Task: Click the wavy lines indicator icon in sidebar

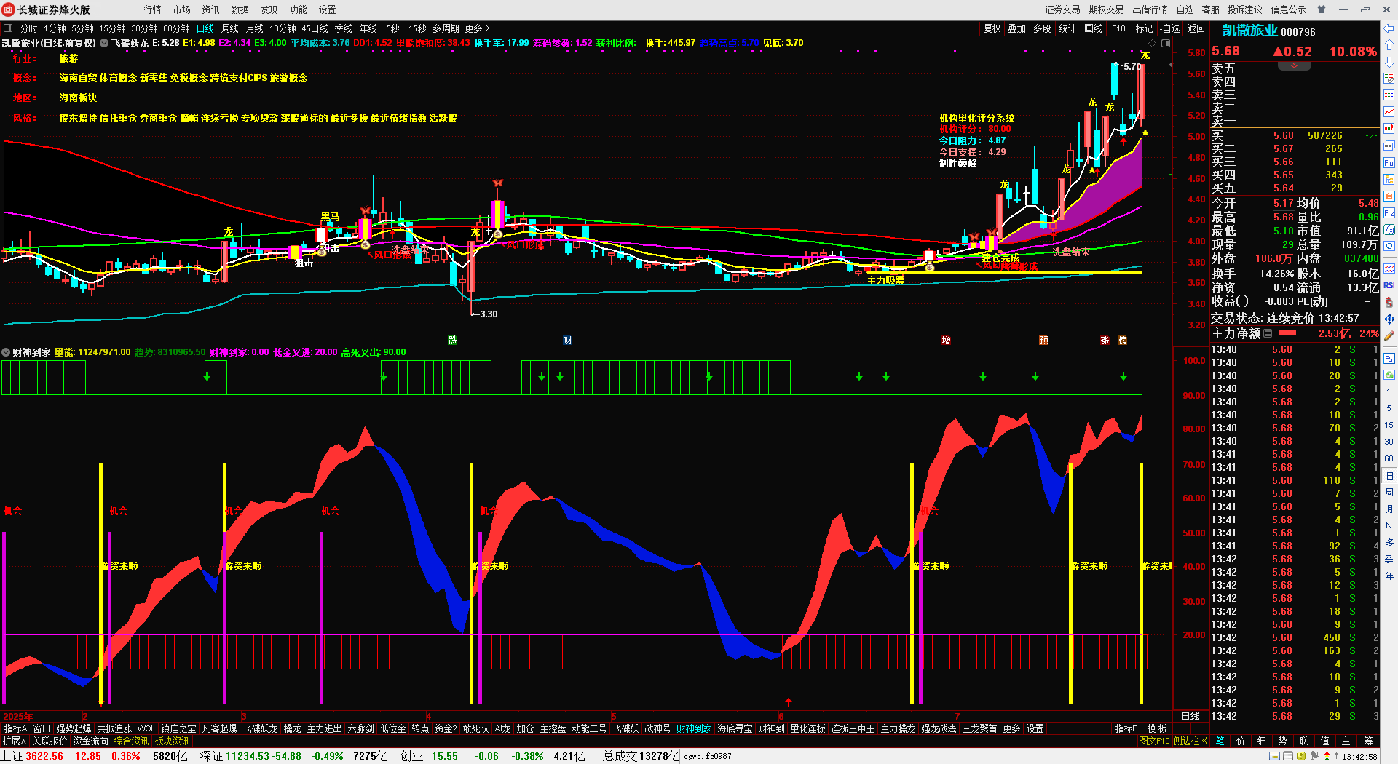Action: [x=1389, y=268]
